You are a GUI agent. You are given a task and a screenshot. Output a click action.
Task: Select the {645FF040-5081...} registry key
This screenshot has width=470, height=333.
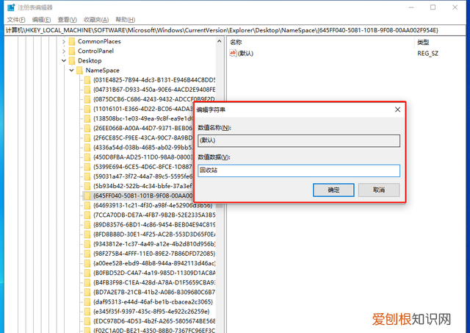140,196
